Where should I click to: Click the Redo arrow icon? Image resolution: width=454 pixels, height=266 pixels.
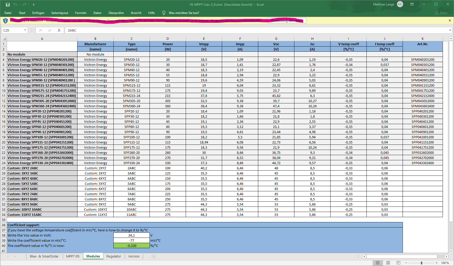pos(25,4)
